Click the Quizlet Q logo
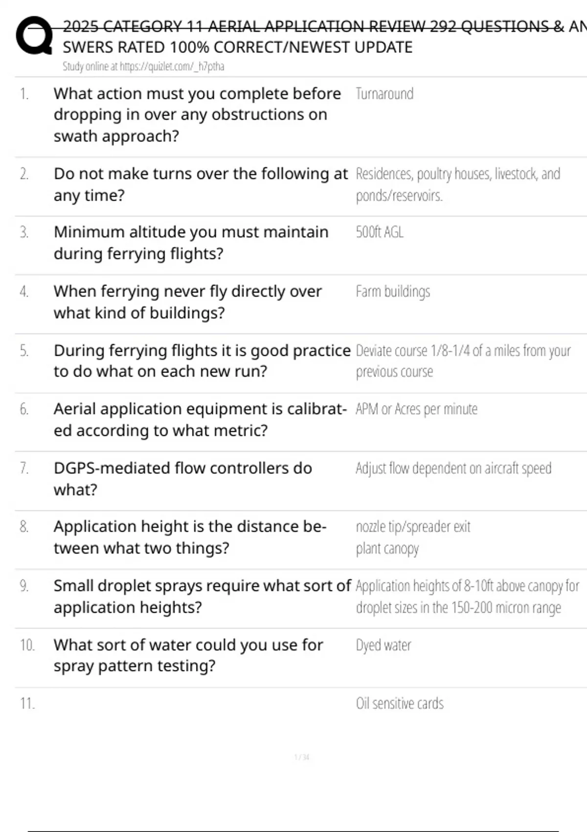 (x=34, y=35)
